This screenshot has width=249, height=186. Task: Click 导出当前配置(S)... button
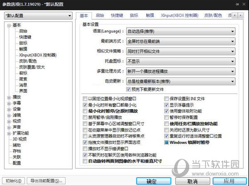tap(46, 181)
